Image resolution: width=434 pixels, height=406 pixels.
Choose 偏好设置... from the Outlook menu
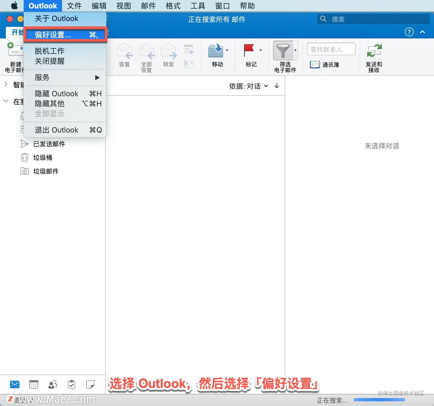(x=65, y=35)
